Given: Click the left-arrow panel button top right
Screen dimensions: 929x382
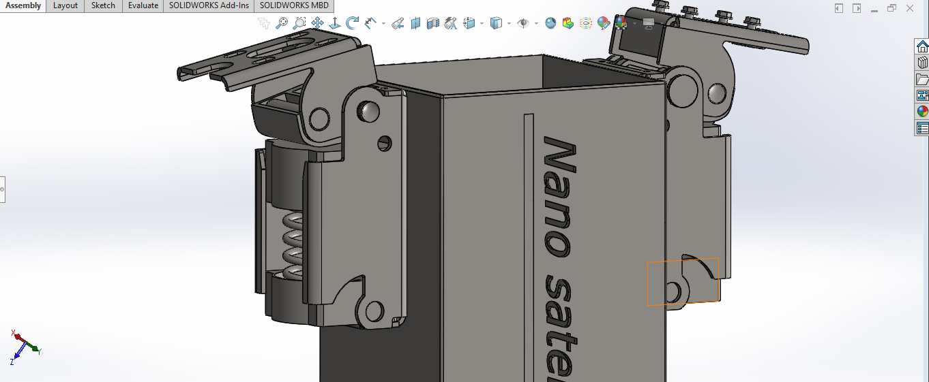Looking at the screenshot, I should [x=839, y=8].
